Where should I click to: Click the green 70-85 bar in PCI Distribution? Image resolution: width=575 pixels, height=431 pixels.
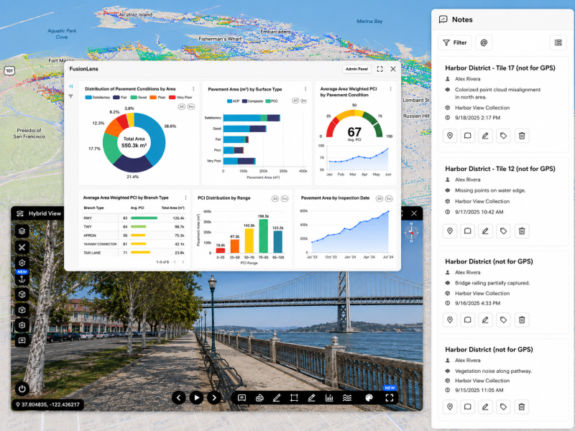263,236
